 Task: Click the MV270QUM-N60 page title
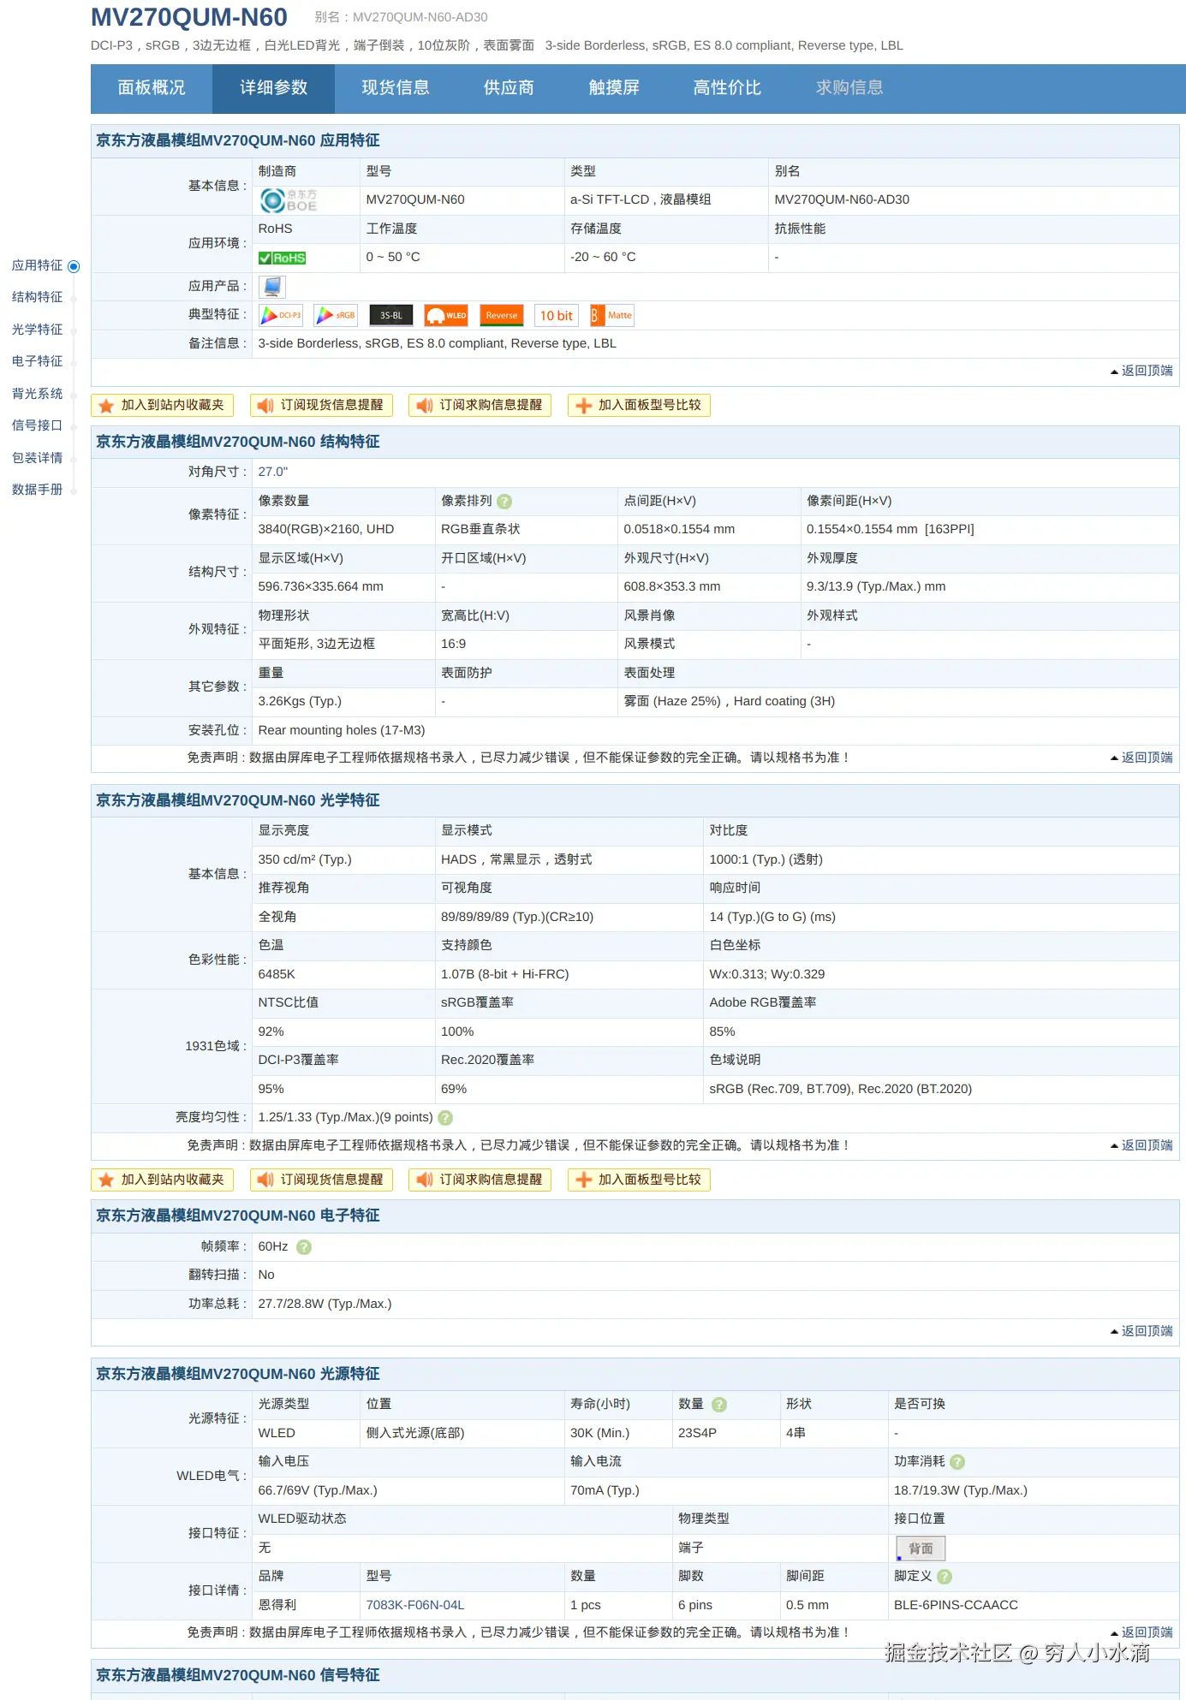coord(189,17)
